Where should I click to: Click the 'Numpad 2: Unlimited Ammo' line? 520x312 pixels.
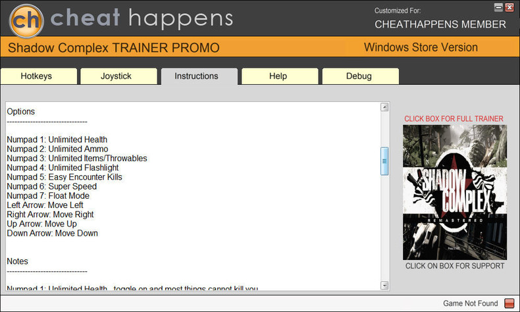click(x=57, y=149)
